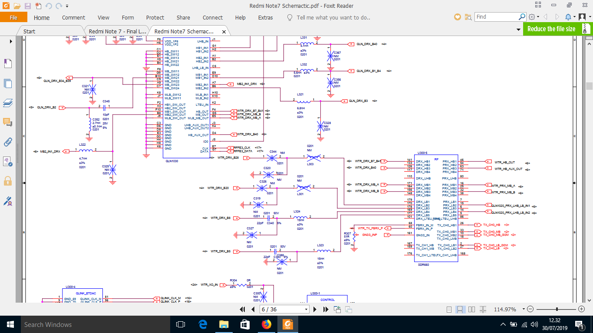
Task: Select continuous page view mode
Action: click(x=460, y=309)
